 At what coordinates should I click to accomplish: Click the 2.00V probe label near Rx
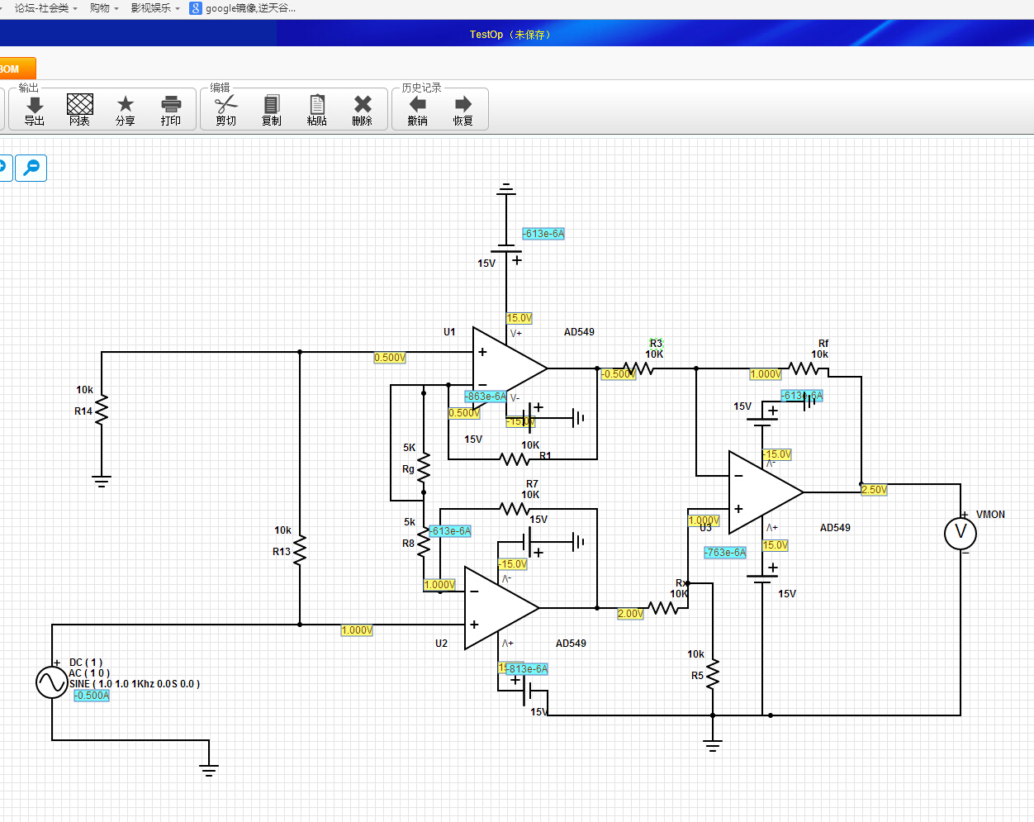click(631, 614)
